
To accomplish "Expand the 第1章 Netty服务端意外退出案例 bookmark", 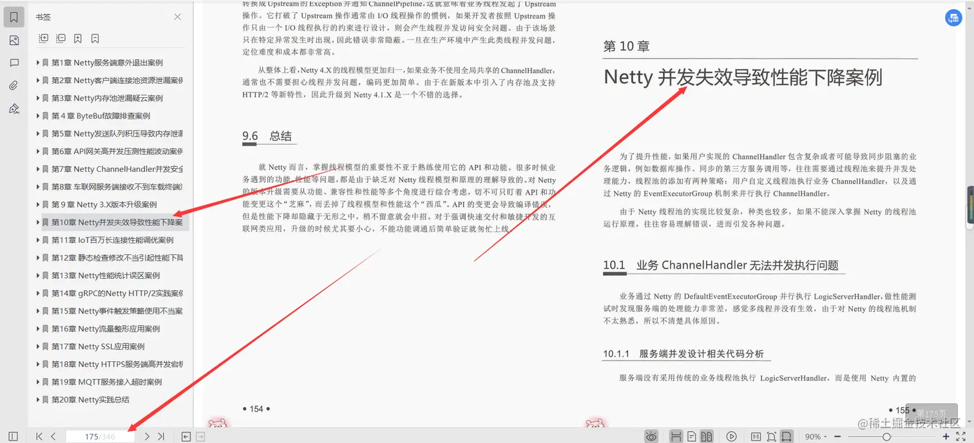I will coord(39,62).
